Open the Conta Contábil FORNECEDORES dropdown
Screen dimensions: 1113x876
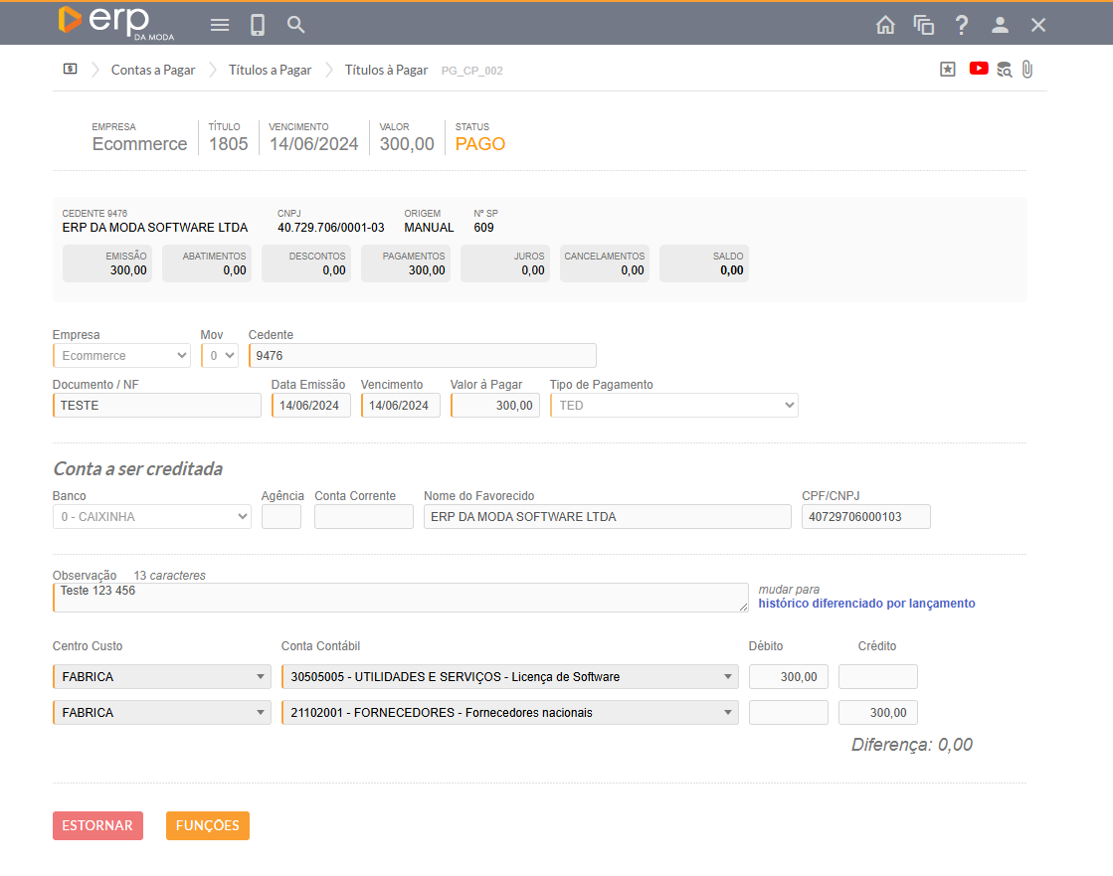coord(509,713)
